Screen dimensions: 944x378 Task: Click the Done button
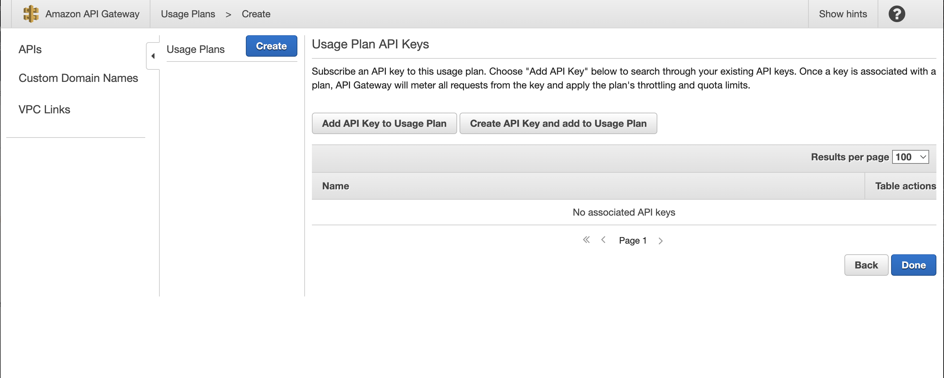(x=914, y=265)
